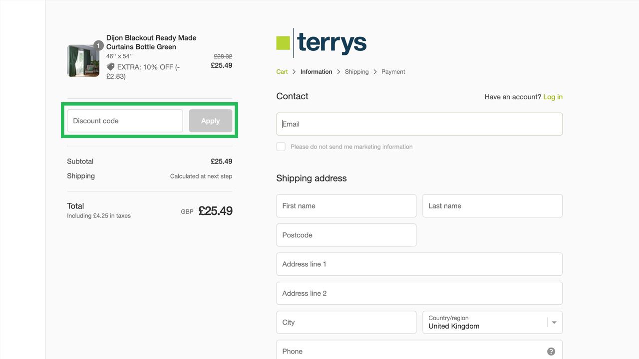Click the phone help question mark icon
639x359 pixels.
click(x=551, y=352)
